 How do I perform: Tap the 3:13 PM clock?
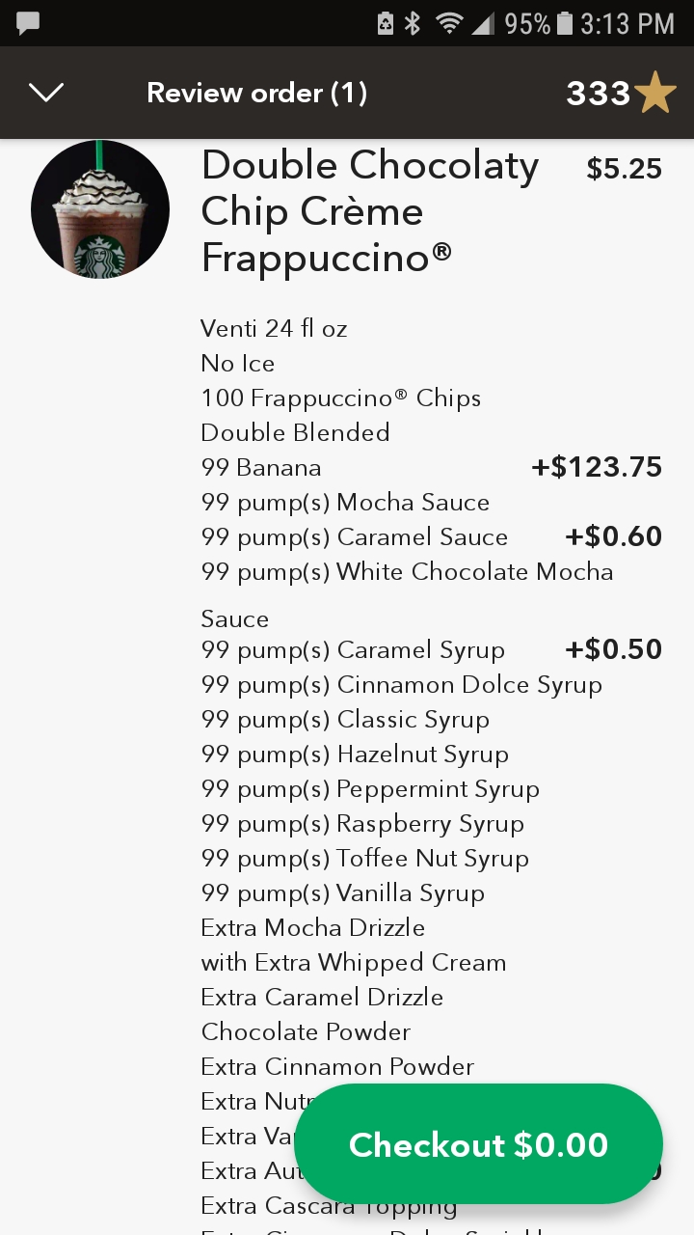coord(627,23)
